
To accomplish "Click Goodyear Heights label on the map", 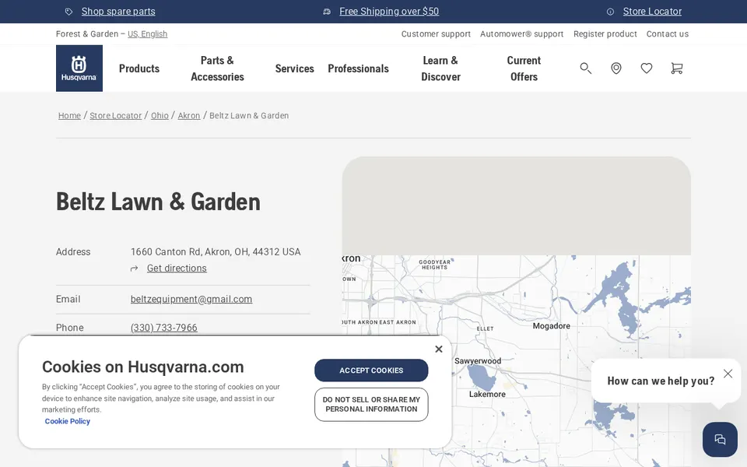I will pos(434,265).
